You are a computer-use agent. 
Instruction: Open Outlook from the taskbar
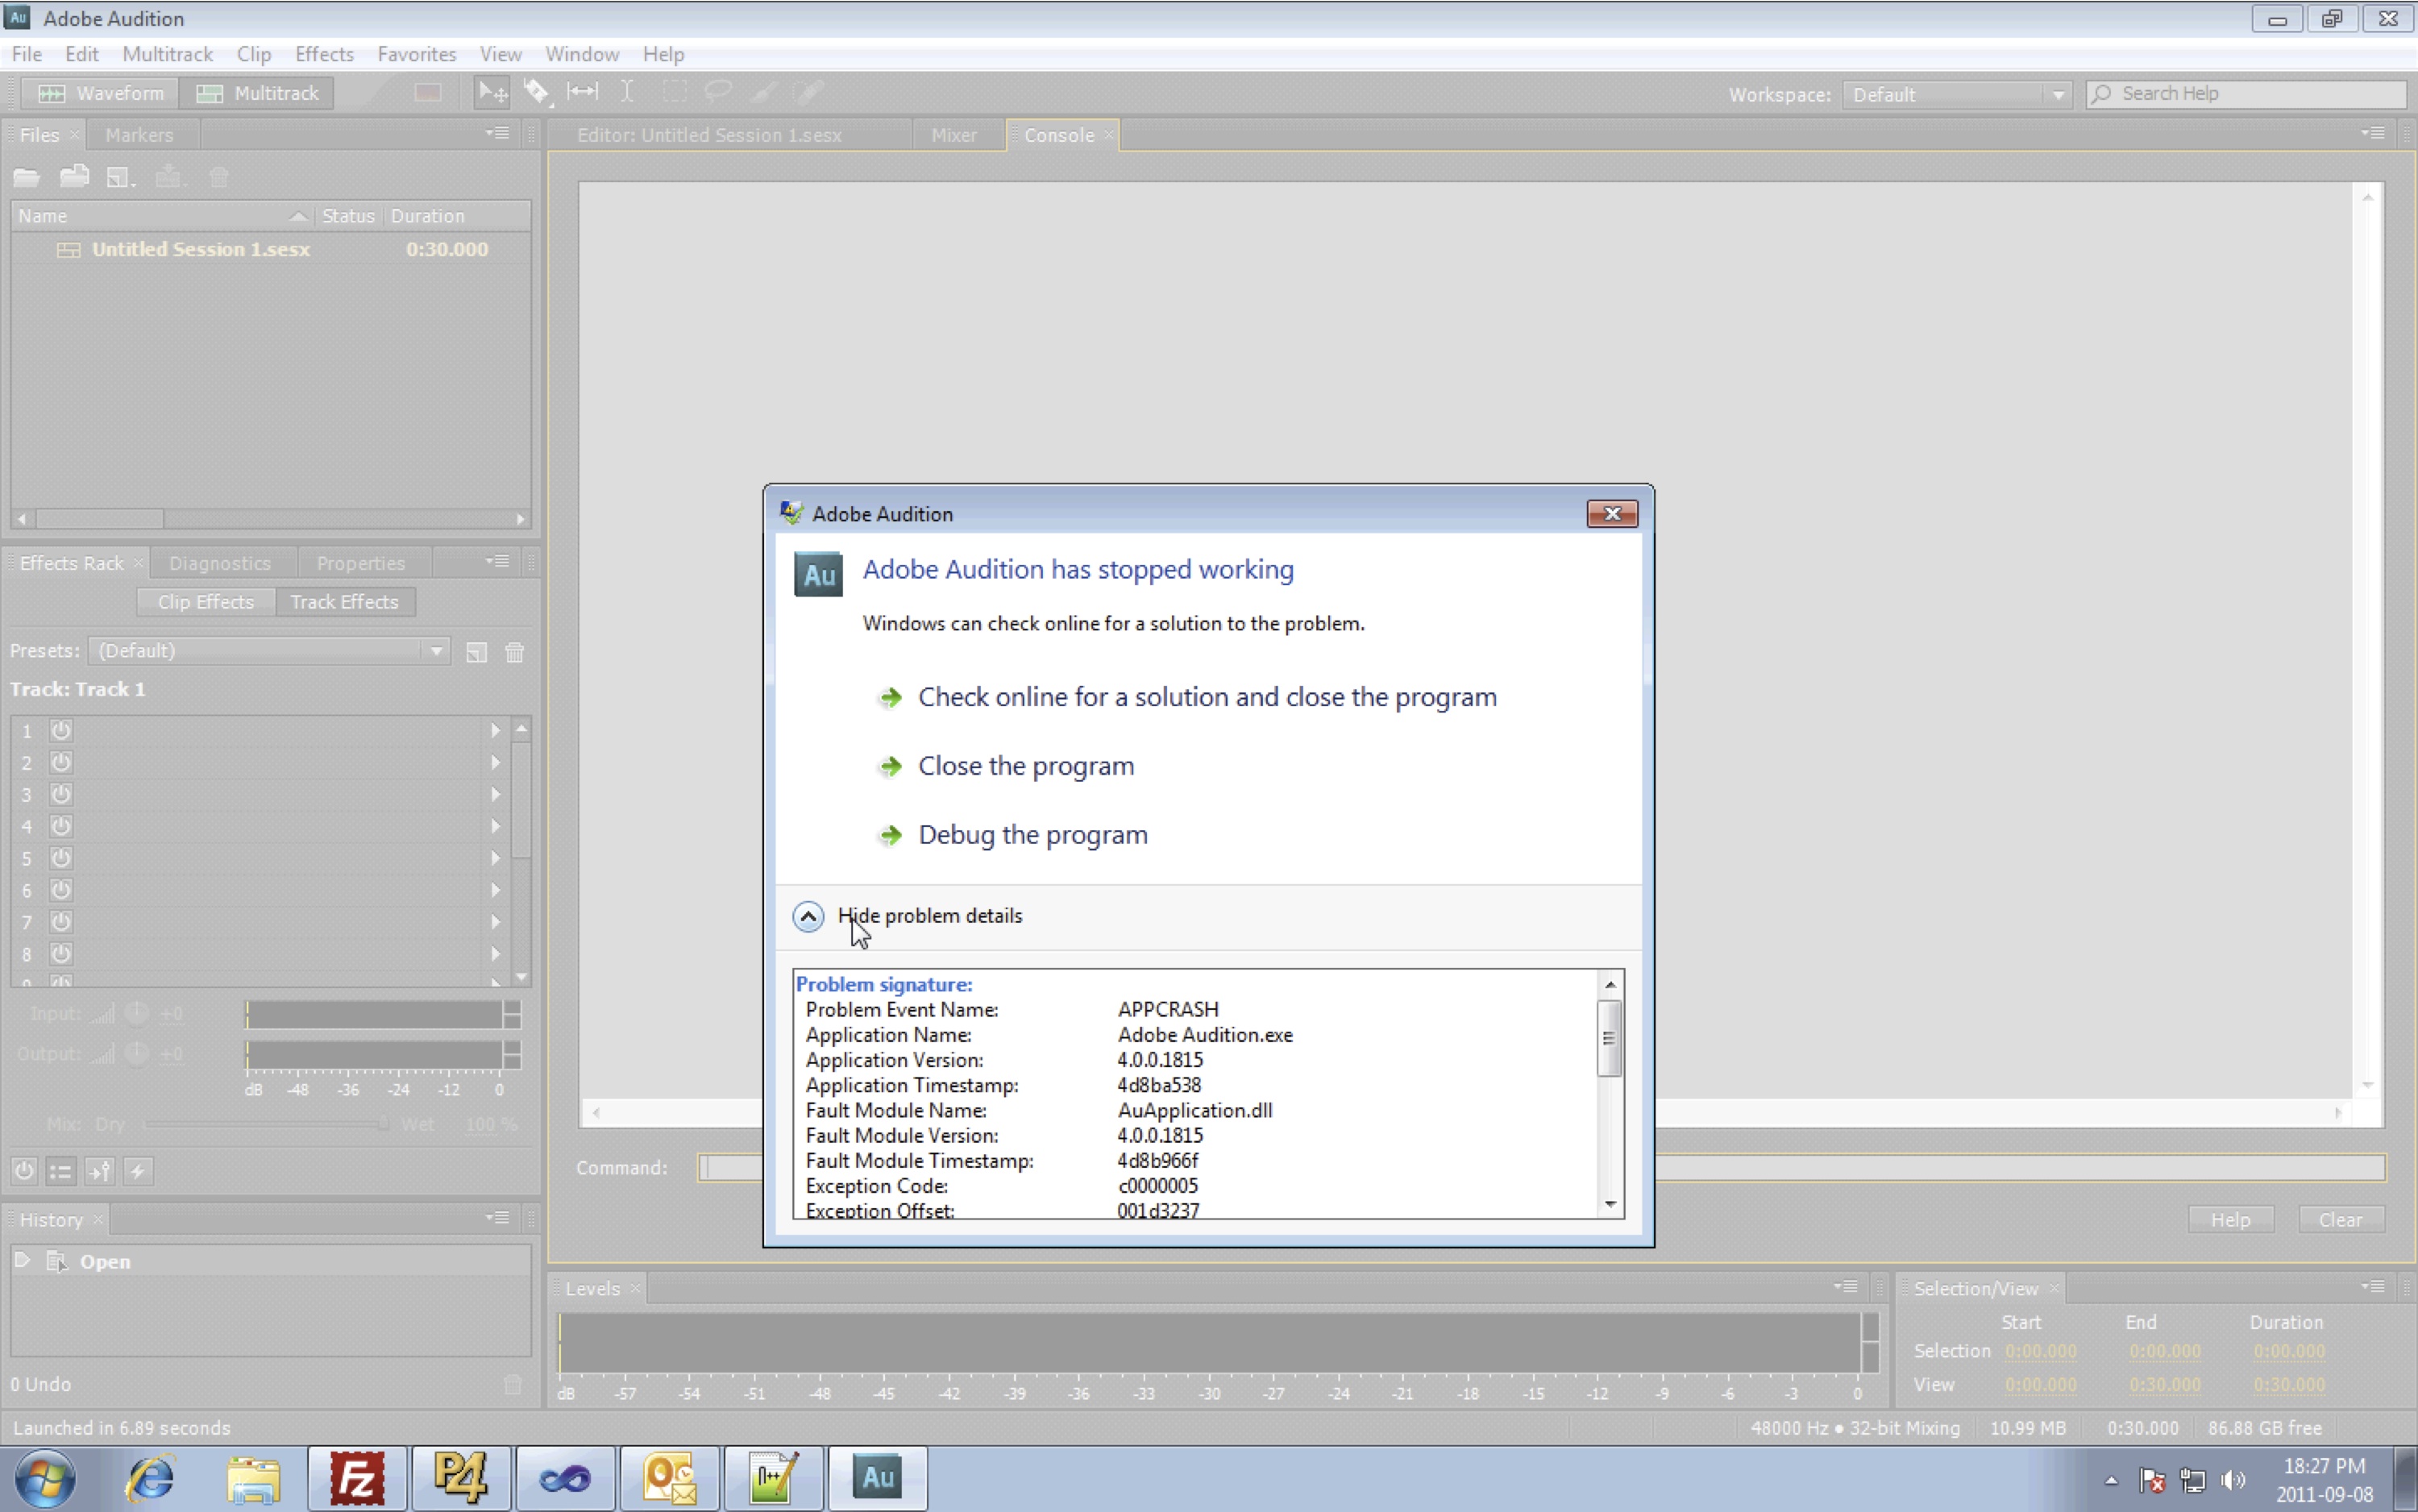(x=669, y=1478)
